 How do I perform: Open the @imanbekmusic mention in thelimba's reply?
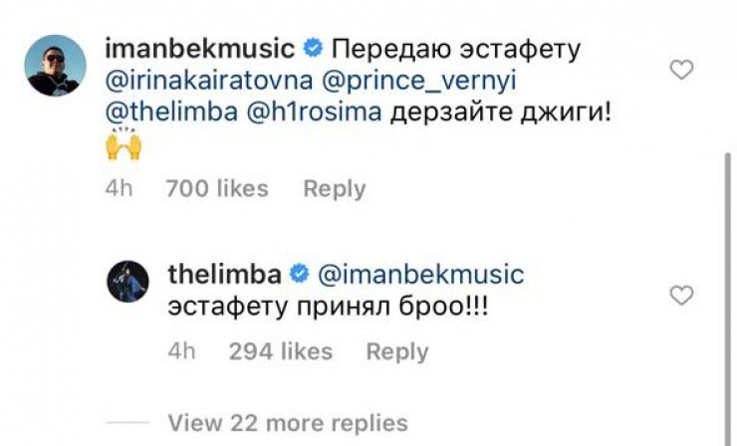point(420,273)
